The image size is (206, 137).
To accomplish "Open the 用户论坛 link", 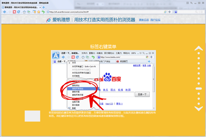I will click(155, 20).
